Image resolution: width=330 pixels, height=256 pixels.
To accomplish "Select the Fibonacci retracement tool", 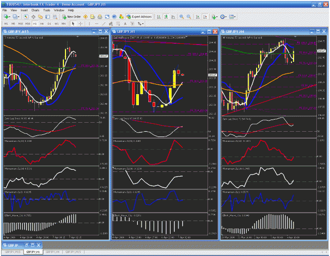I will 118,24.
